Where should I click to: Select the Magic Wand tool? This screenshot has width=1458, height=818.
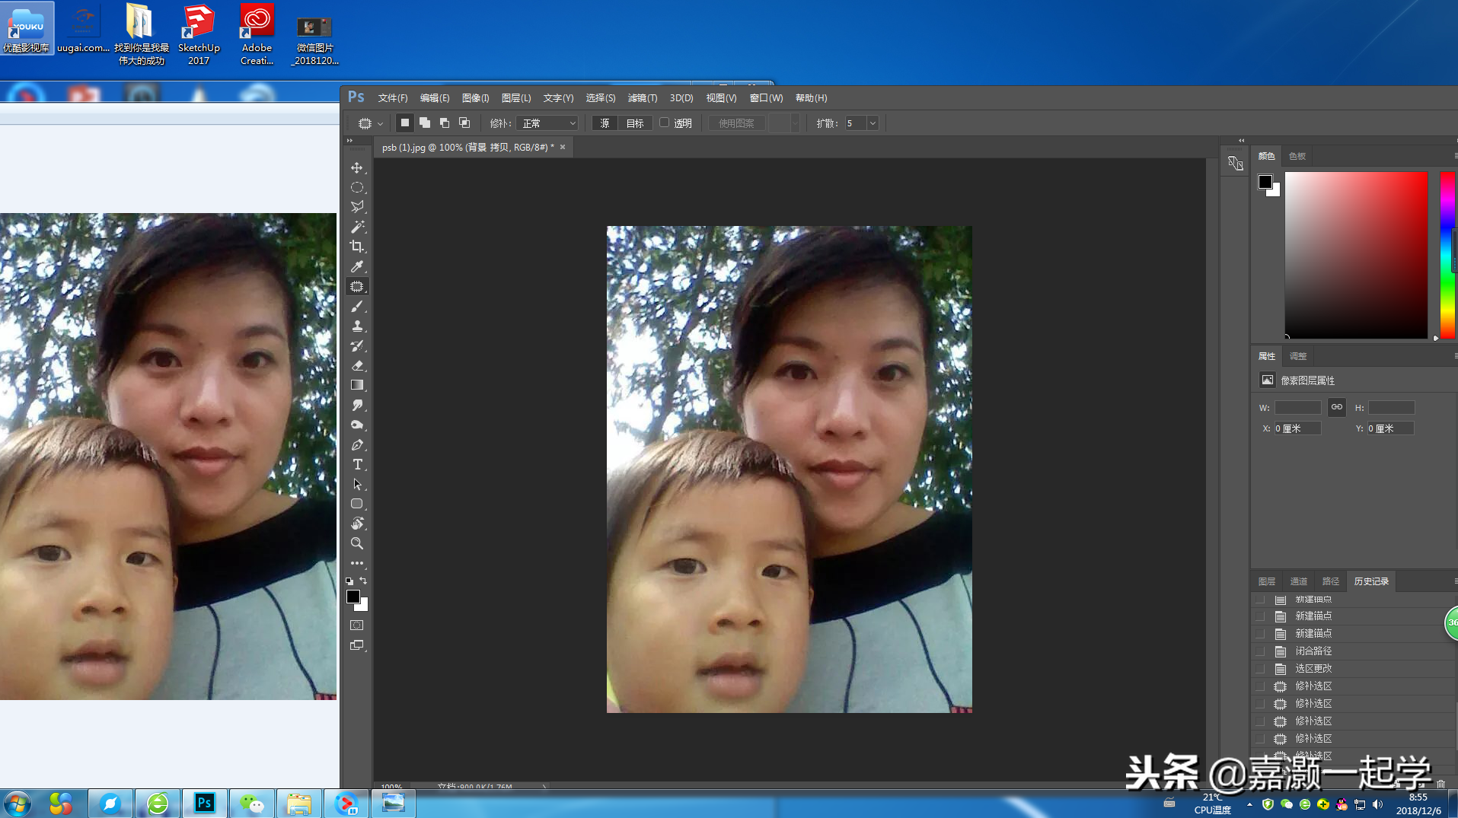[x=356, y=227]
